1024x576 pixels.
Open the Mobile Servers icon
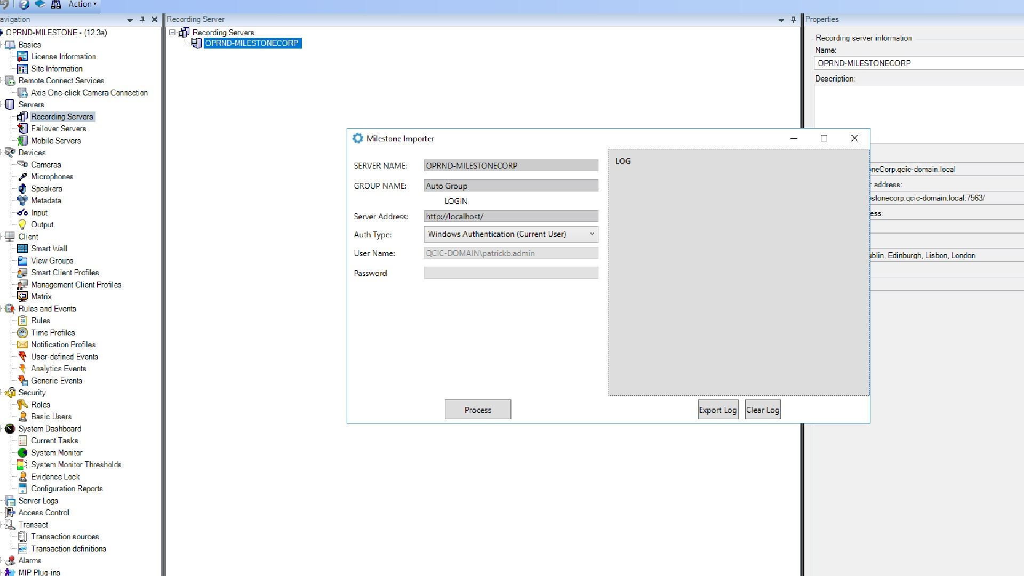(x=22, y=141)
